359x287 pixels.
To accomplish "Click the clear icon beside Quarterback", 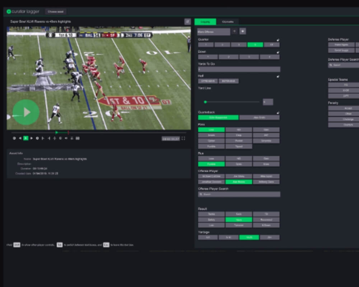I will (x=278, y=113).
